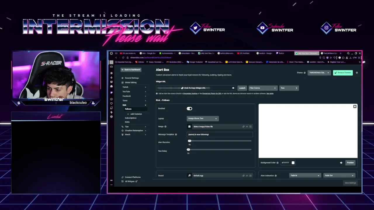Click Browse Themes button

343,73
